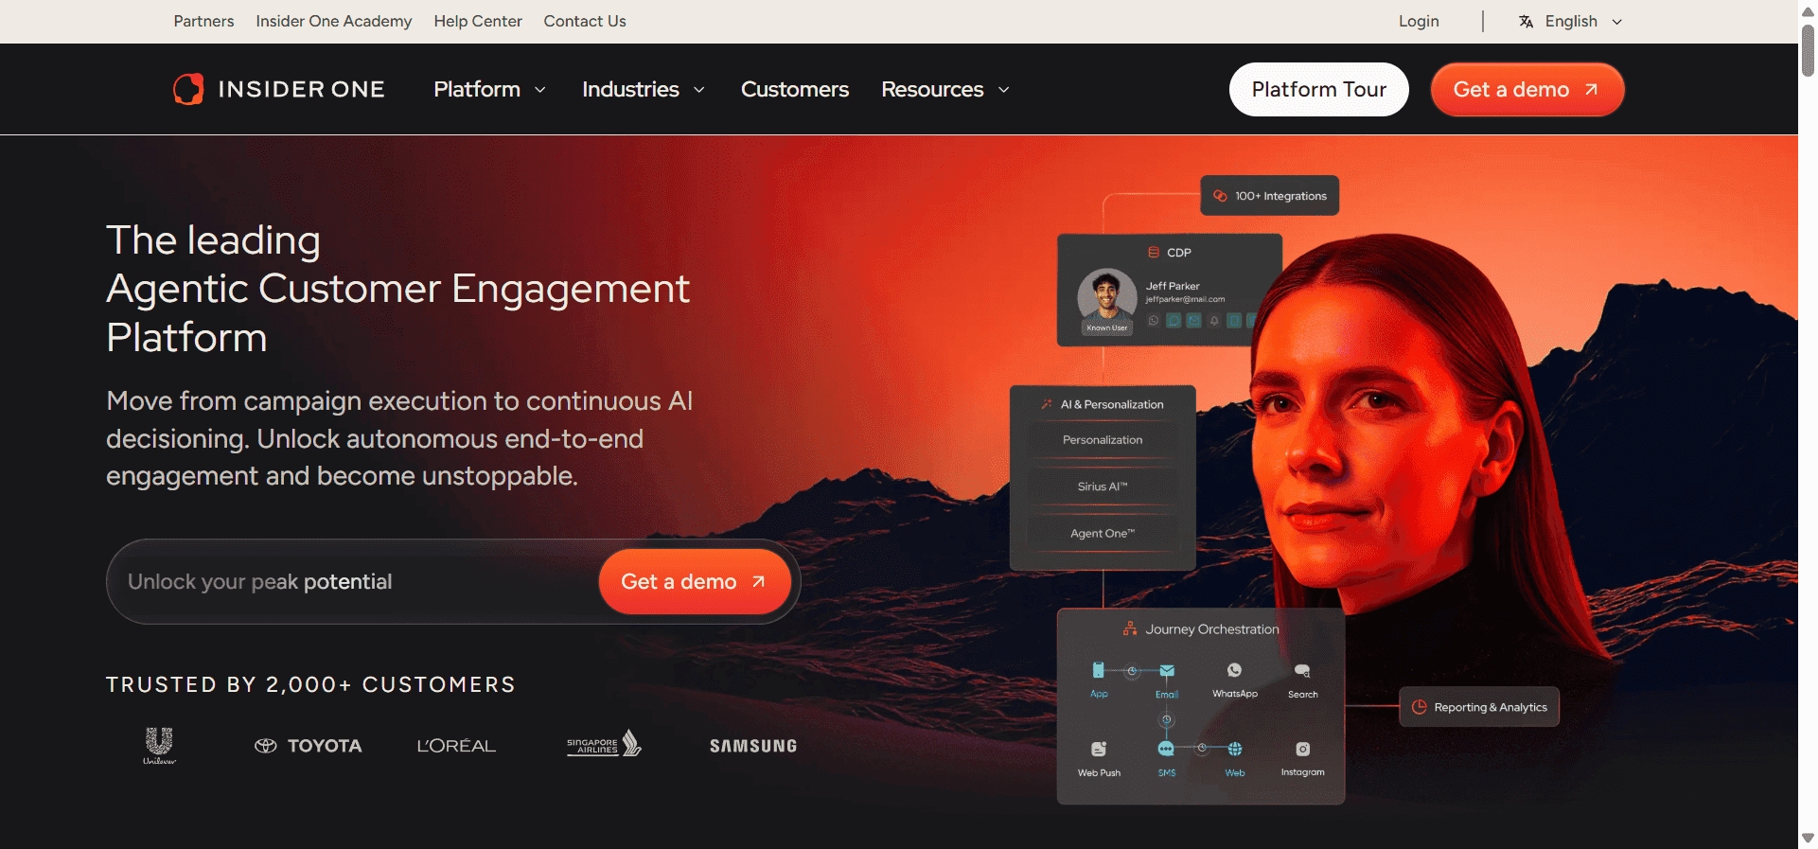
Task: Click the Web Push channel icon
Action: (x=1099, y=749)
